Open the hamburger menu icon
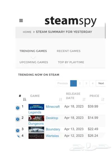Image resolution: width=112 pixels, height=153 pixels. coord(21,20)
